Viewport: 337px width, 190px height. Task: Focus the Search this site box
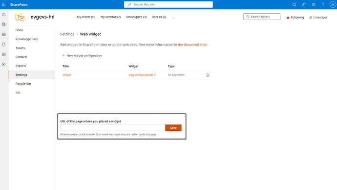coord(168,4)
